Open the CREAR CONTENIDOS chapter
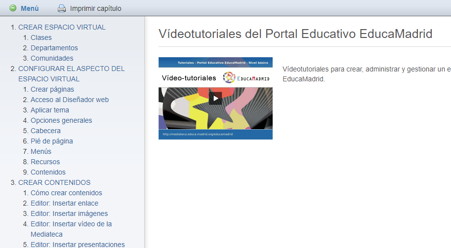 click(x=54, y=182)
